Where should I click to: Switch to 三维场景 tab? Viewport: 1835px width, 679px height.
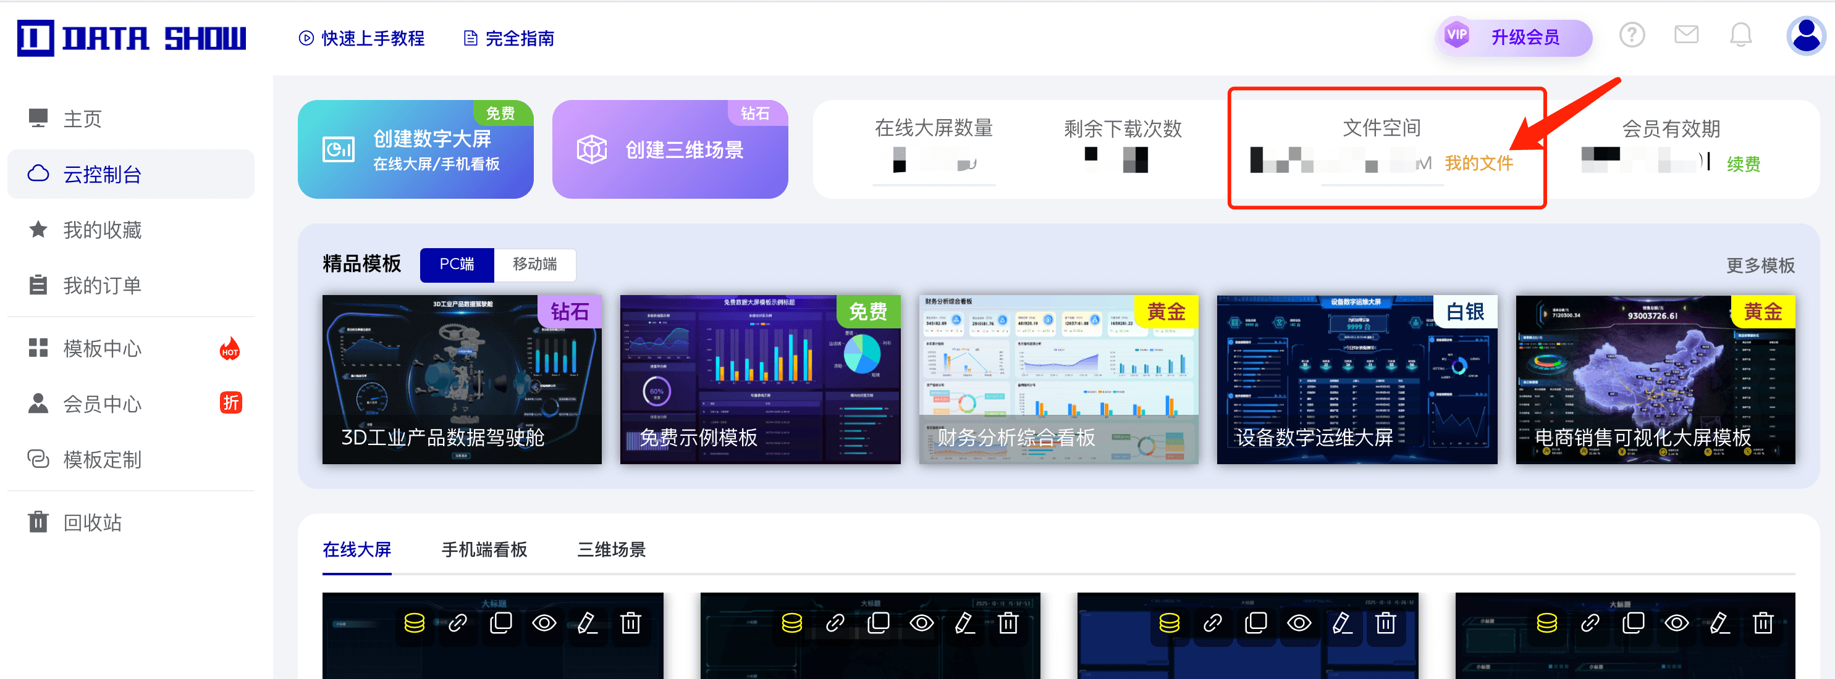point(611,549)
